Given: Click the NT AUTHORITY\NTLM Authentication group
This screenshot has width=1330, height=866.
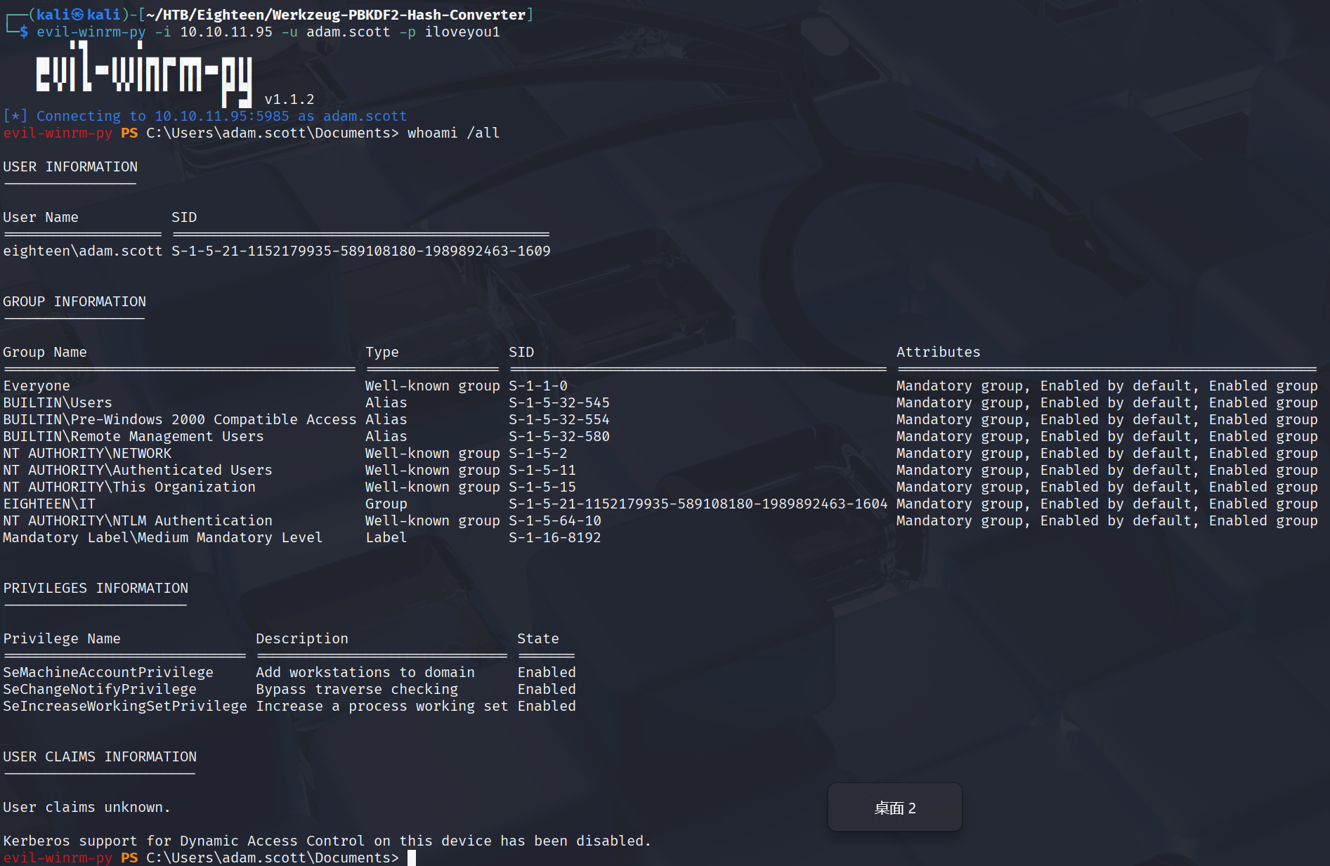Looking at the screenshot, I should click(x=138, y=520).
